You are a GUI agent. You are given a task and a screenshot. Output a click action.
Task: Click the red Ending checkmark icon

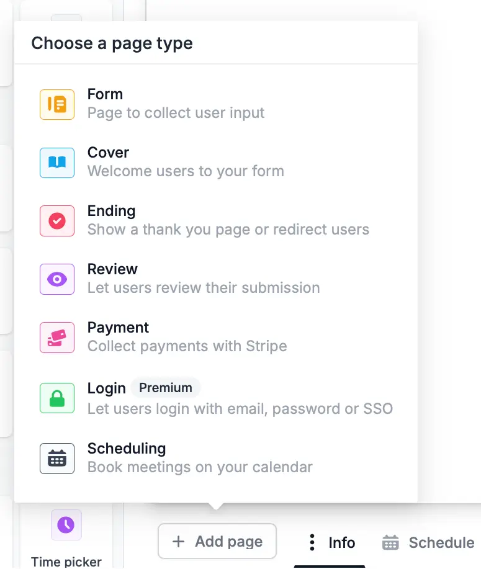point(57,221)
